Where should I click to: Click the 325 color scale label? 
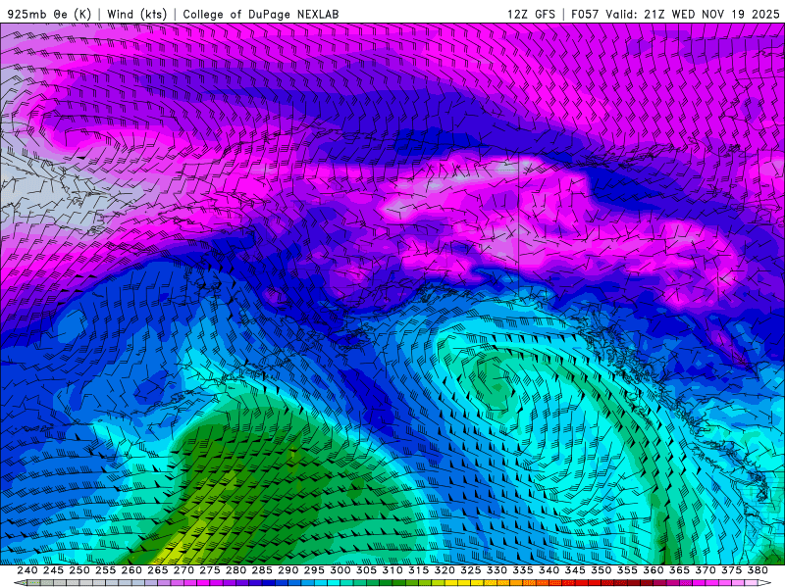[471, 570]
